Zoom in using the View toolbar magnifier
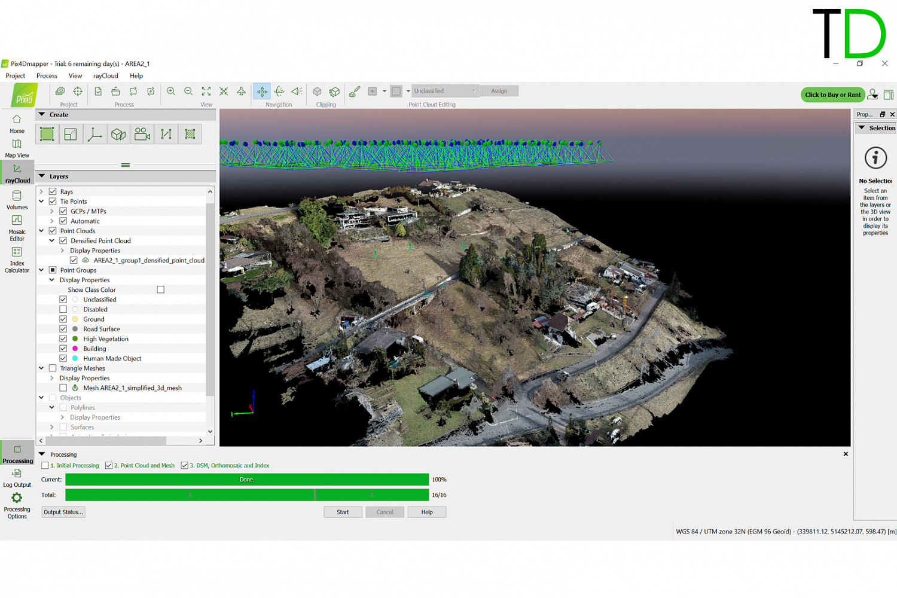 pos(171,91)
